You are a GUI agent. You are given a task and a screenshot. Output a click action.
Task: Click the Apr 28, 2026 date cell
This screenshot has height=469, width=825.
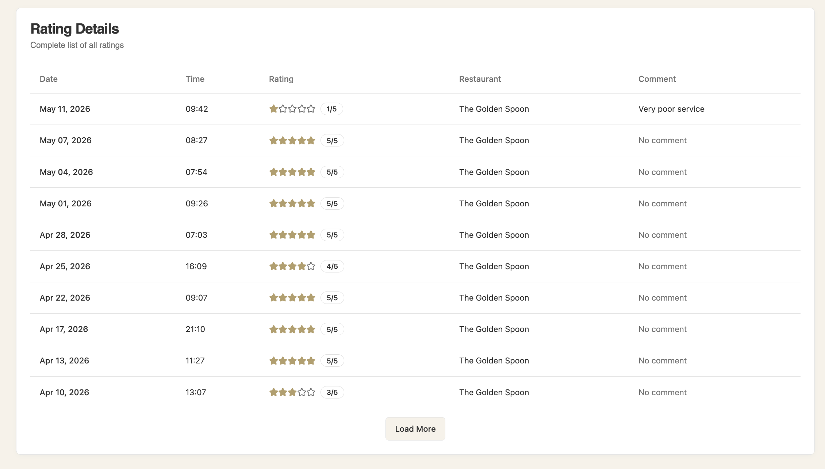[x=65, y=235]
